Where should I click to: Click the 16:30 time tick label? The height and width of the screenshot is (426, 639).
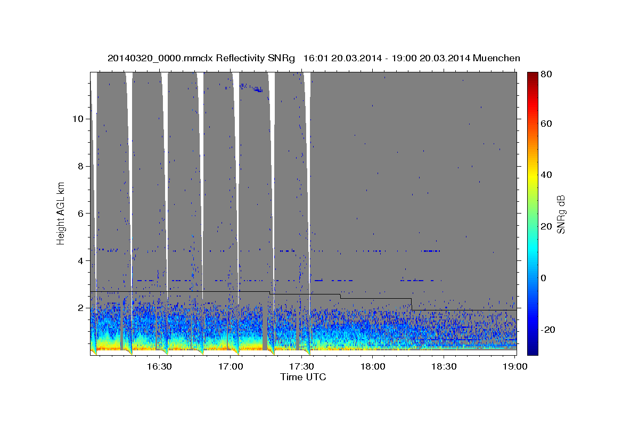(x=159, y=366)
